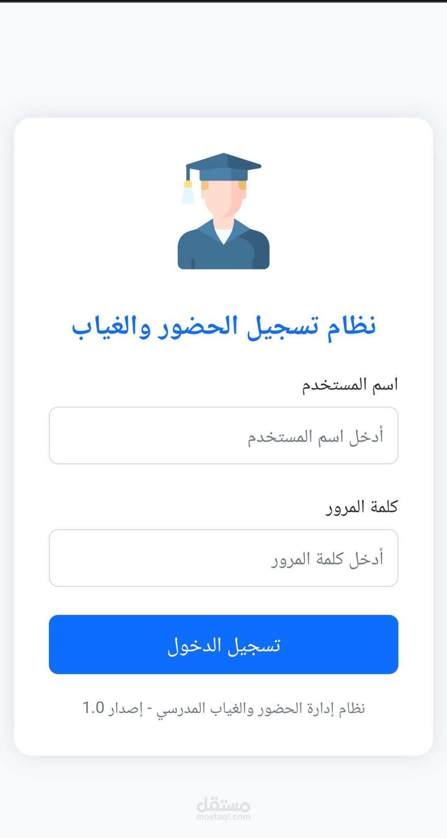Click the كلمة المرور field label

coord(362,507)
